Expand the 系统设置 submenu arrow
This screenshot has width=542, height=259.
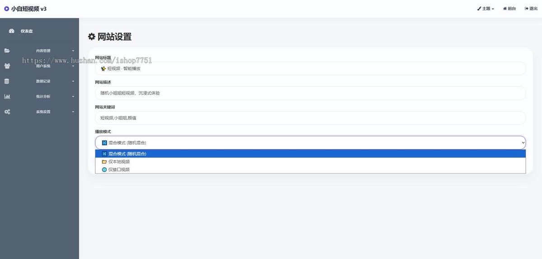tap(73, 112)
